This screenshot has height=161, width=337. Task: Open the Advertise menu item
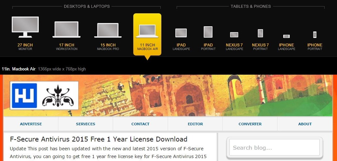point(31,124)
